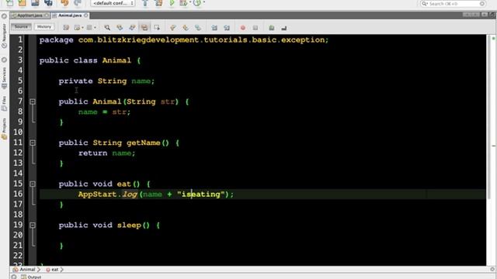
Task: Click the Debug Project icon
Action: tap(183, 3)
